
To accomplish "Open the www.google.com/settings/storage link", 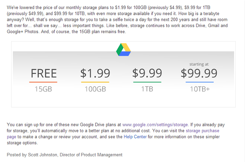I will (x=155, y=125).
